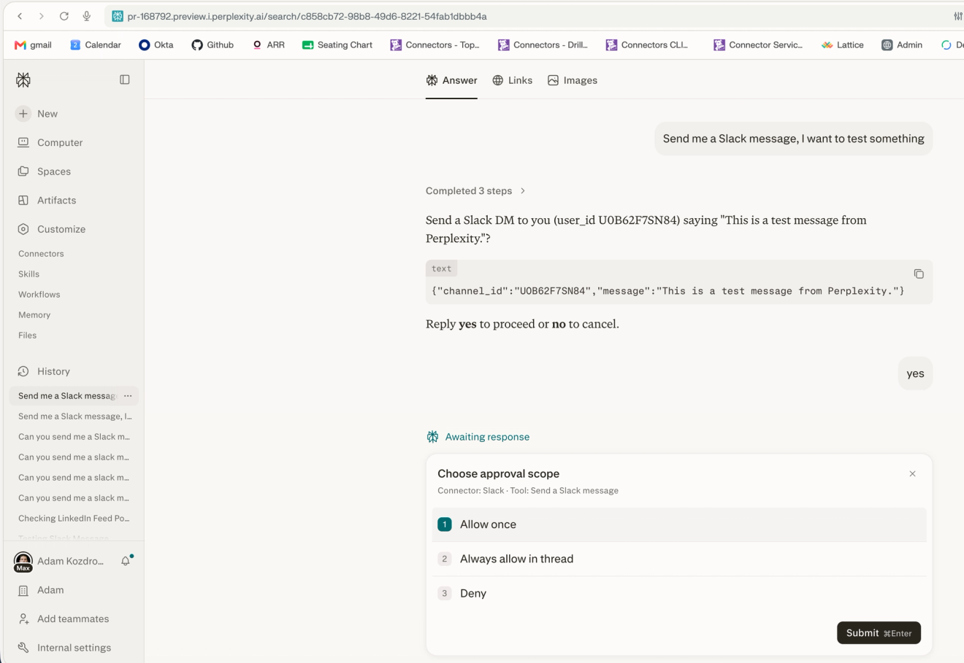Select the Deny option
The width and height of the screenshot is (964, 663).
pos(679,593)
